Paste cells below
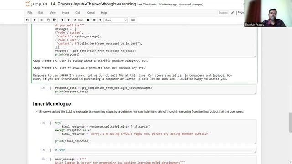Image resolution: width=292 pixels, height=164 pixels. [x=55, y=20]
